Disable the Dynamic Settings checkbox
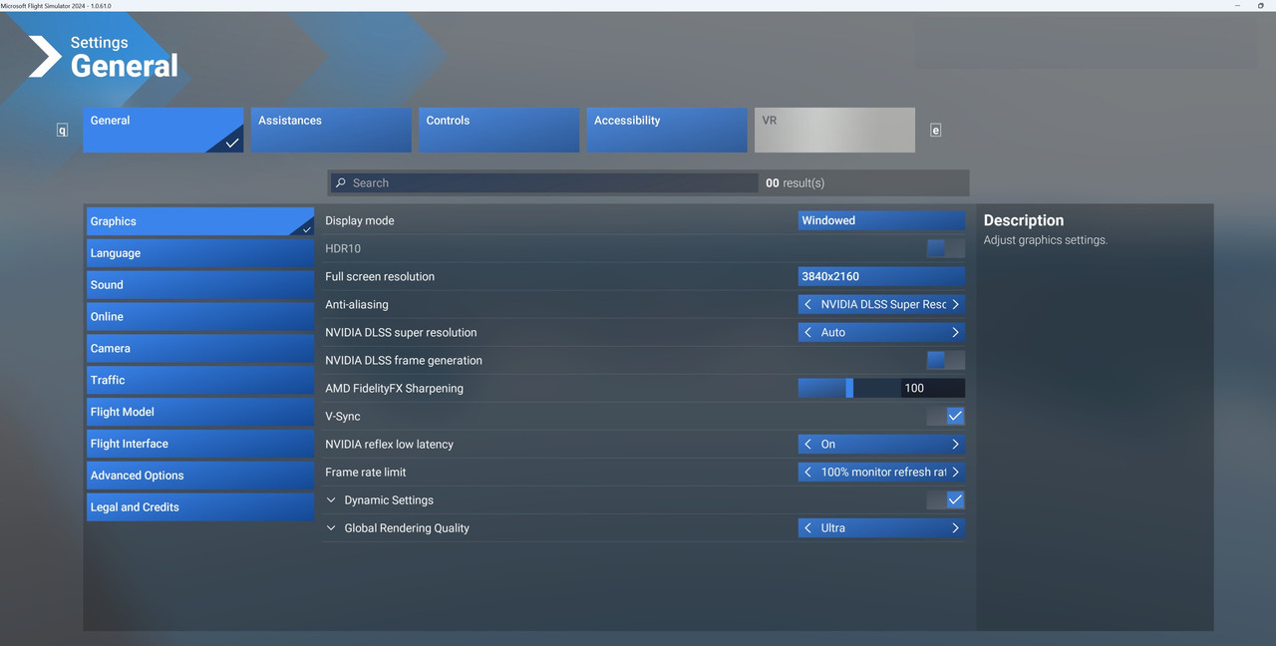1276x646 pixels. pyautogui.click(x=945, y=499)
